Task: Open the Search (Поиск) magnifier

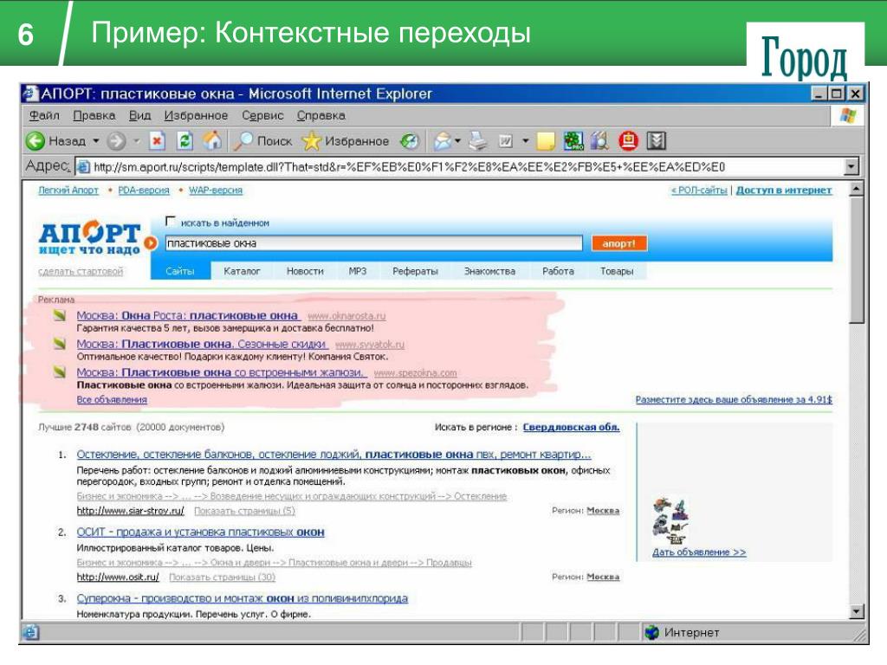Action: [243, 141]
